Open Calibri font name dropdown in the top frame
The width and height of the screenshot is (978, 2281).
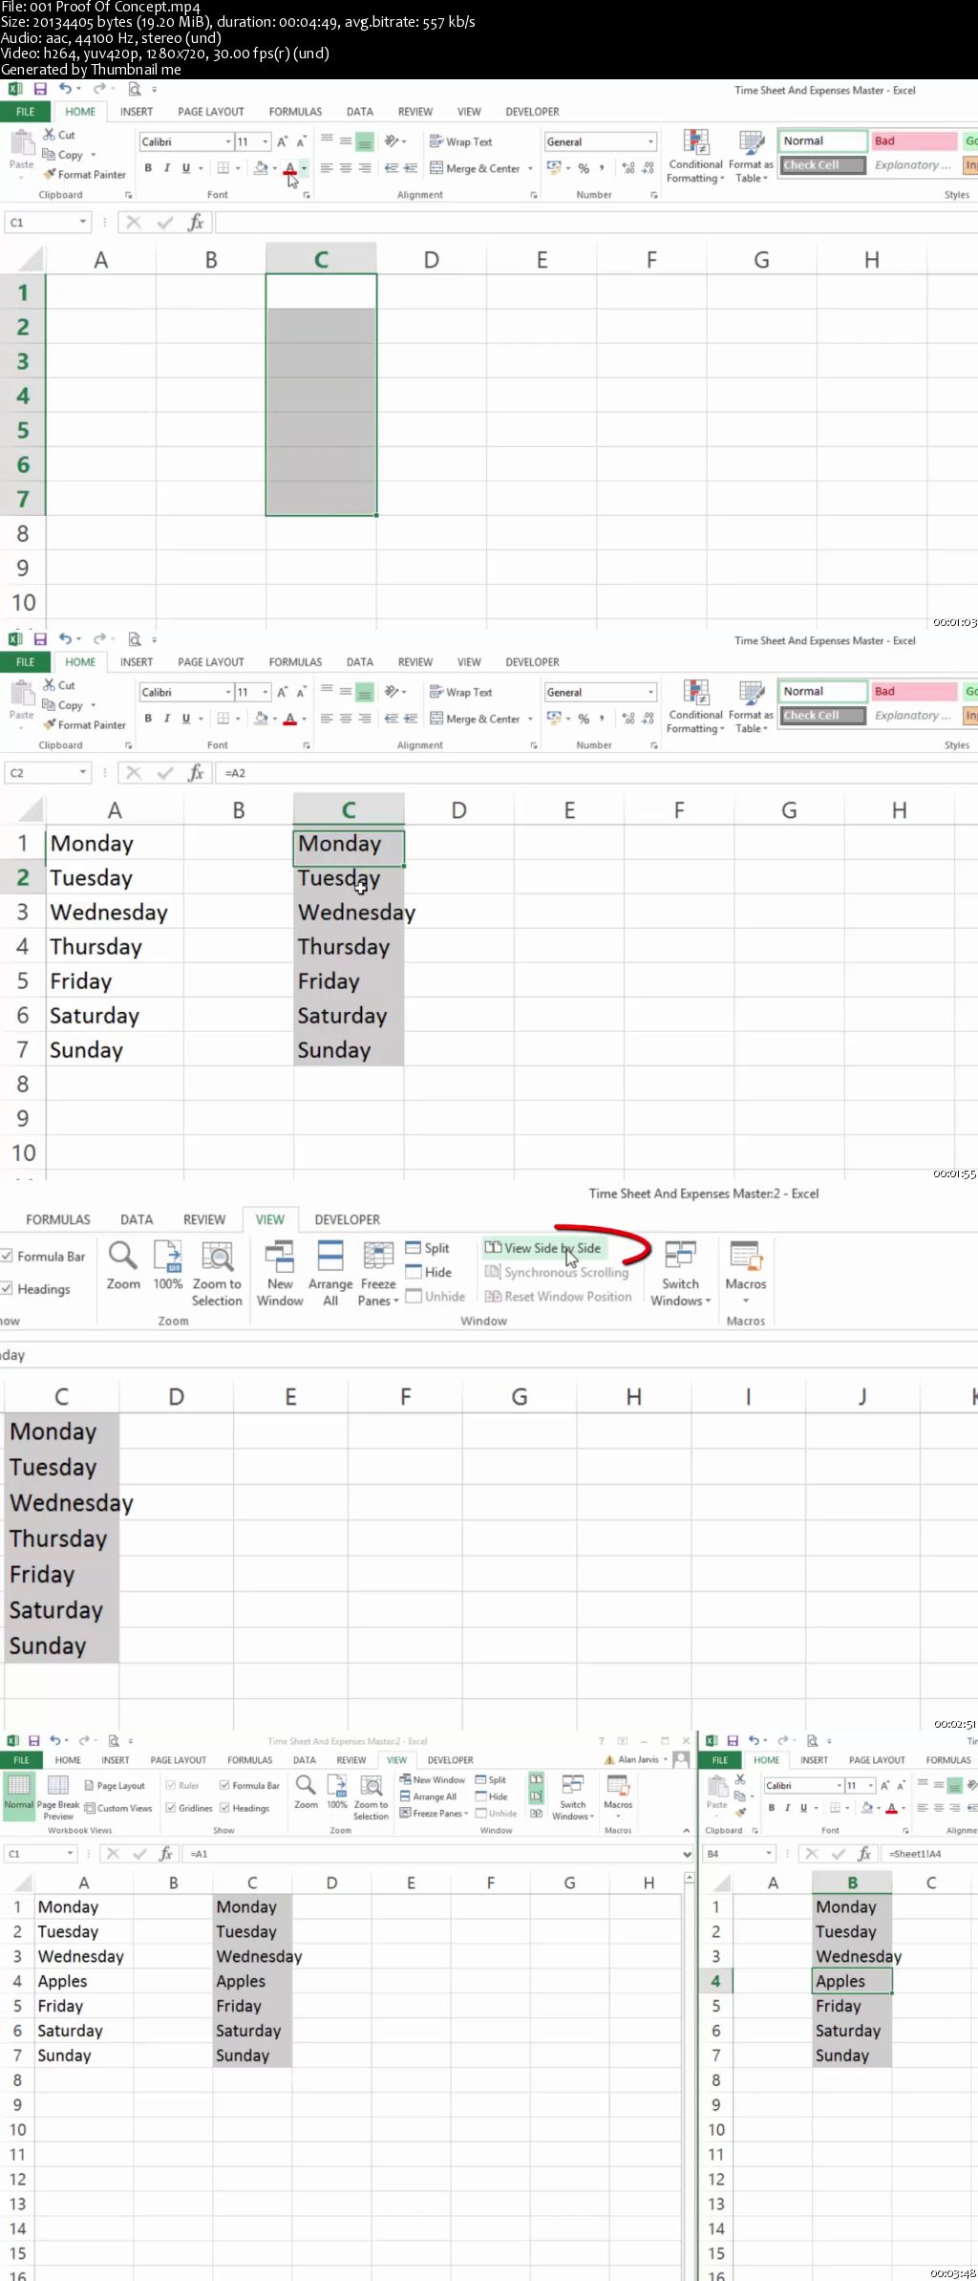click(228, 141)
